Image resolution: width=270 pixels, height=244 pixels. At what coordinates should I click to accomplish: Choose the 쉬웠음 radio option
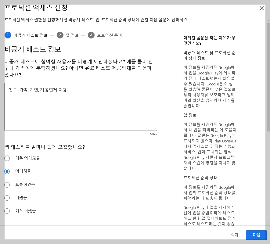[x=7, y=198]
